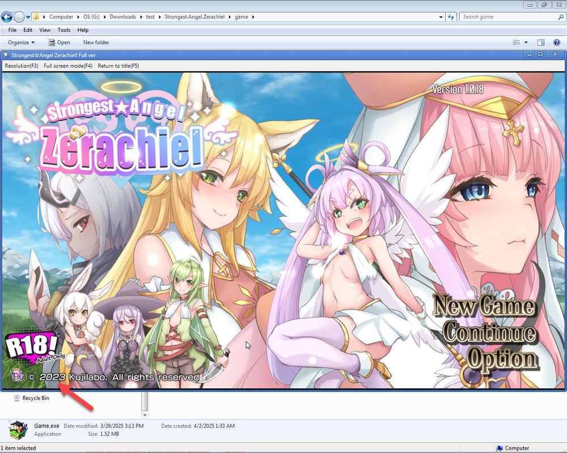Click Explorer forward navigation button
The width and height of the screenshot is (567, 453).
(x=19, y=16)
